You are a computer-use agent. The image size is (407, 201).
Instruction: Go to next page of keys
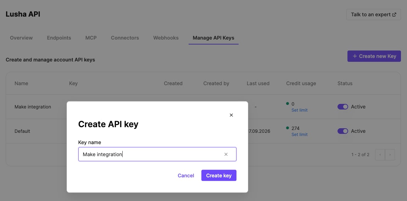[x=390, y=155]
